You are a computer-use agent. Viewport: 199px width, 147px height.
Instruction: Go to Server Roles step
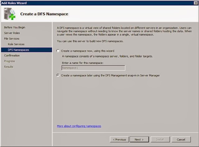[12, 33]
